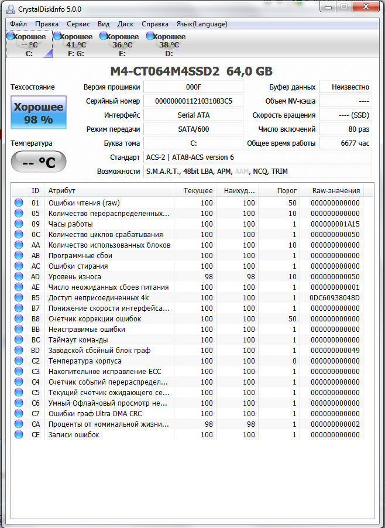Click status icon for C2 Температура корпуса
This screenshot has height=528, width=385.
19,361
